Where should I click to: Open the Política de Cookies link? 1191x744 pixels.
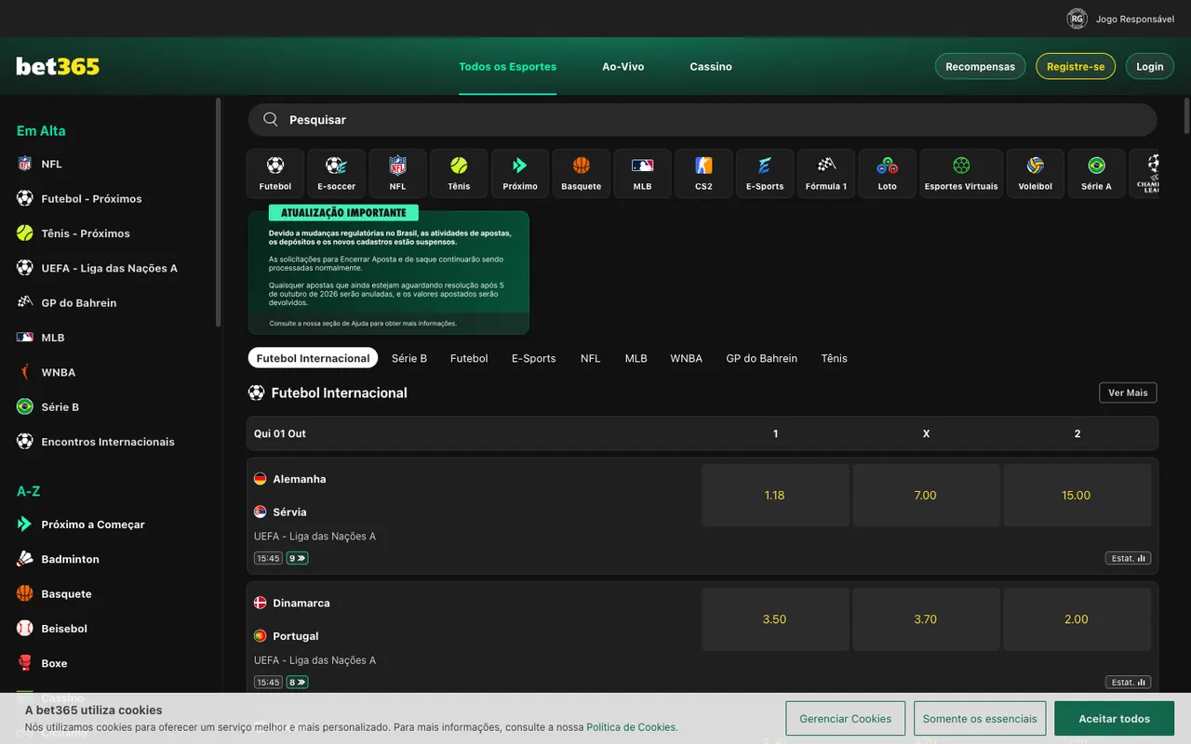point(631,727)
